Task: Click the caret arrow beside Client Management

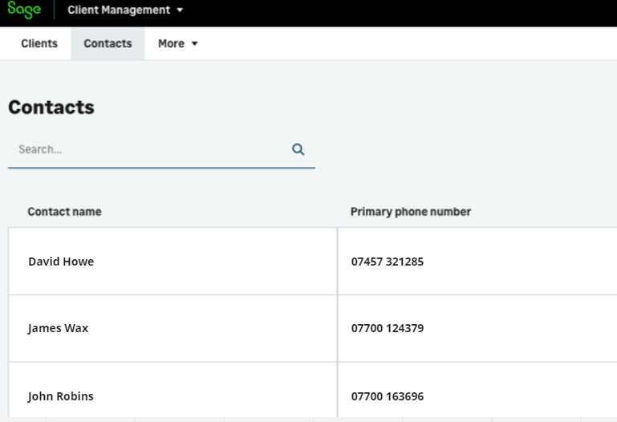Action: [180, 10]
